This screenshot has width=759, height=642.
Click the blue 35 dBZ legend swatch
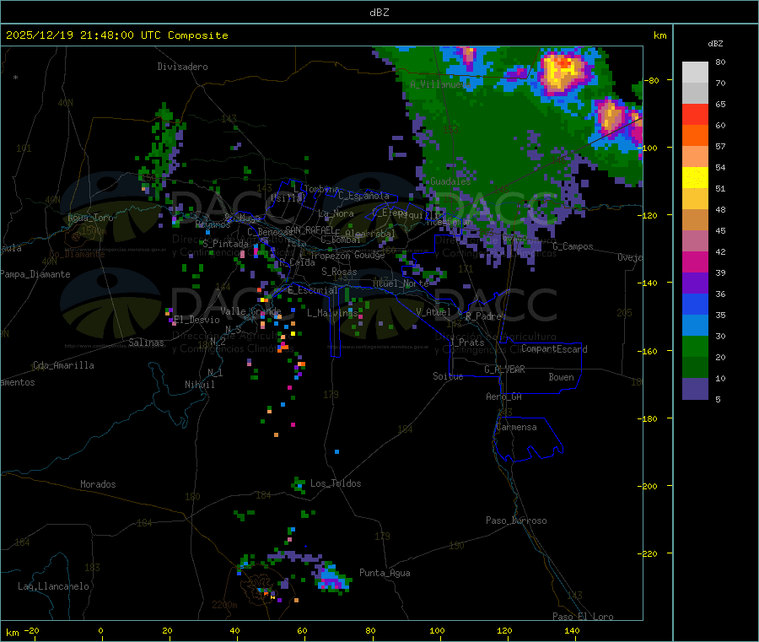point(695,304)
